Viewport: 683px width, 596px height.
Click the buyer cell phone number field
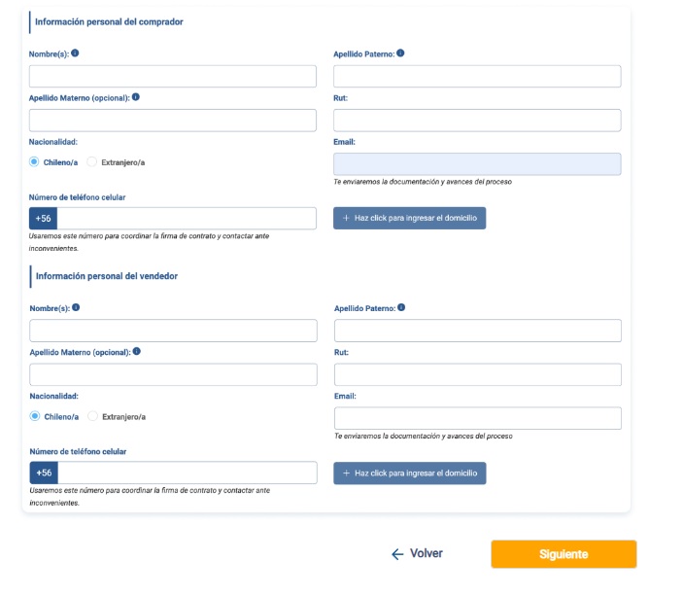coord(187,218)
